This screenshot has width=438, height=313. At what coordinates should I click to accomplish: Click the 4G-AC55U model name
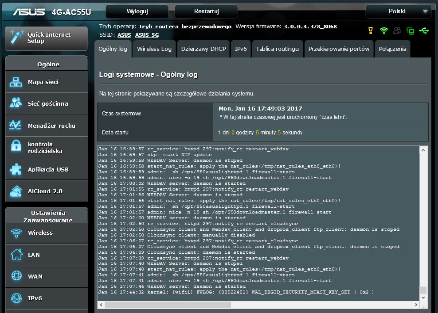pos(71,12)
